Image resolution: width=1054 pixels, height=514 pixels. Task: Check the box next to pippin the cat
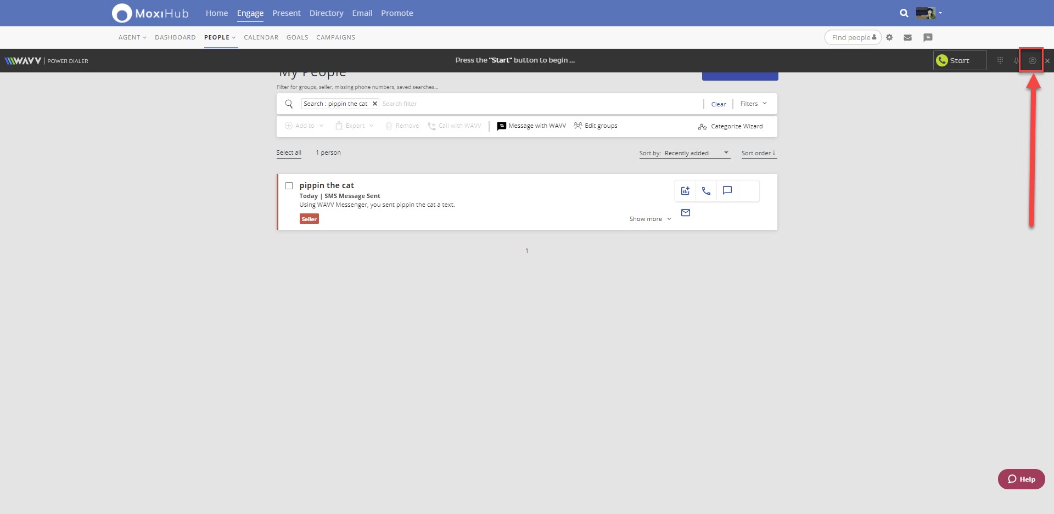tap(289, 186)
